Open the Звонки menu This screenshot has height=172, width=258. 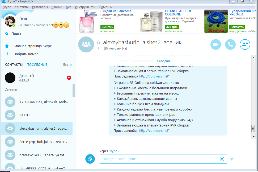(57, 7)
